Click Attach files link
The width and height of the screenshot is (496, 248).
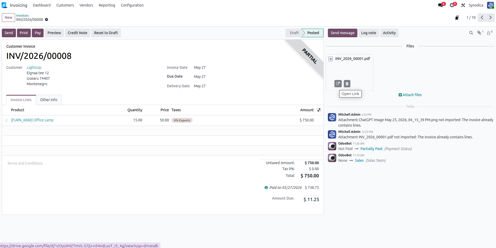tap(410, 95)
